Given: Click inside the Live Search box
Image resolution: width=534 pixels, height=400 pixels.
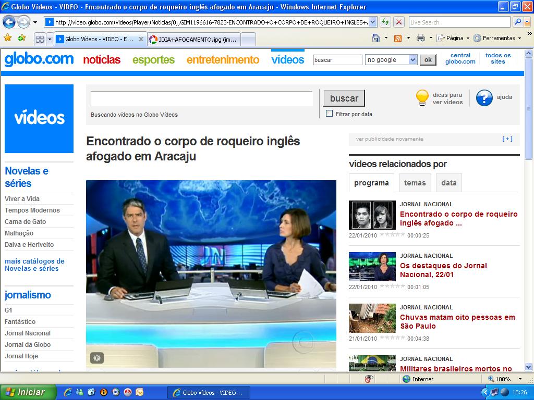Looking at the screenshot, I should point(459,22).
